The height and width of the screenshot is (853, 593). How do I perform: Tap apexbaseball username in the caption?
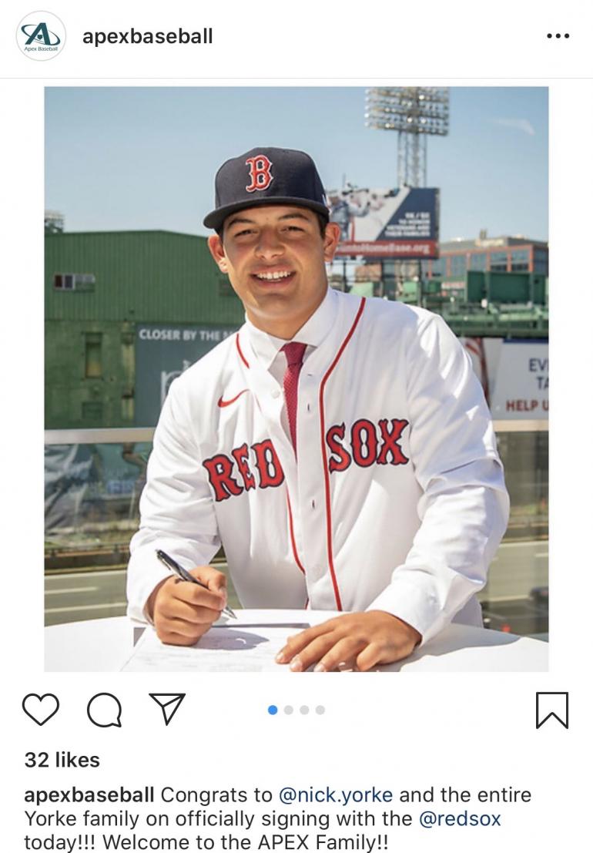pos(89,794)
